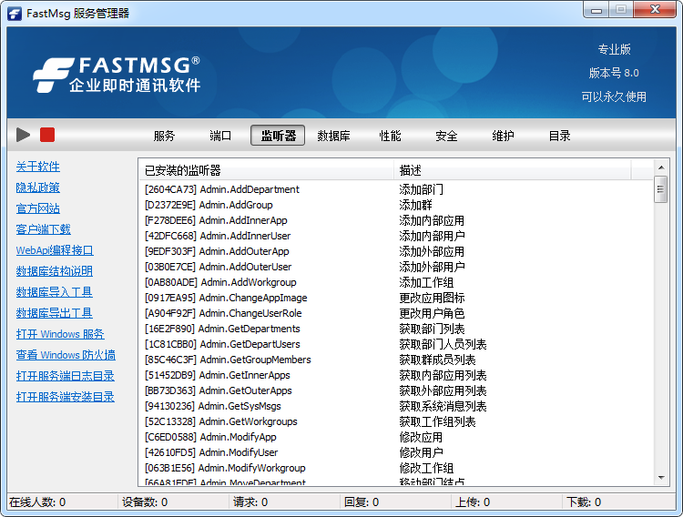683x517 pixels.
Task: Select the Admin.ModifyApp listener row
Action: pos(395,437)
